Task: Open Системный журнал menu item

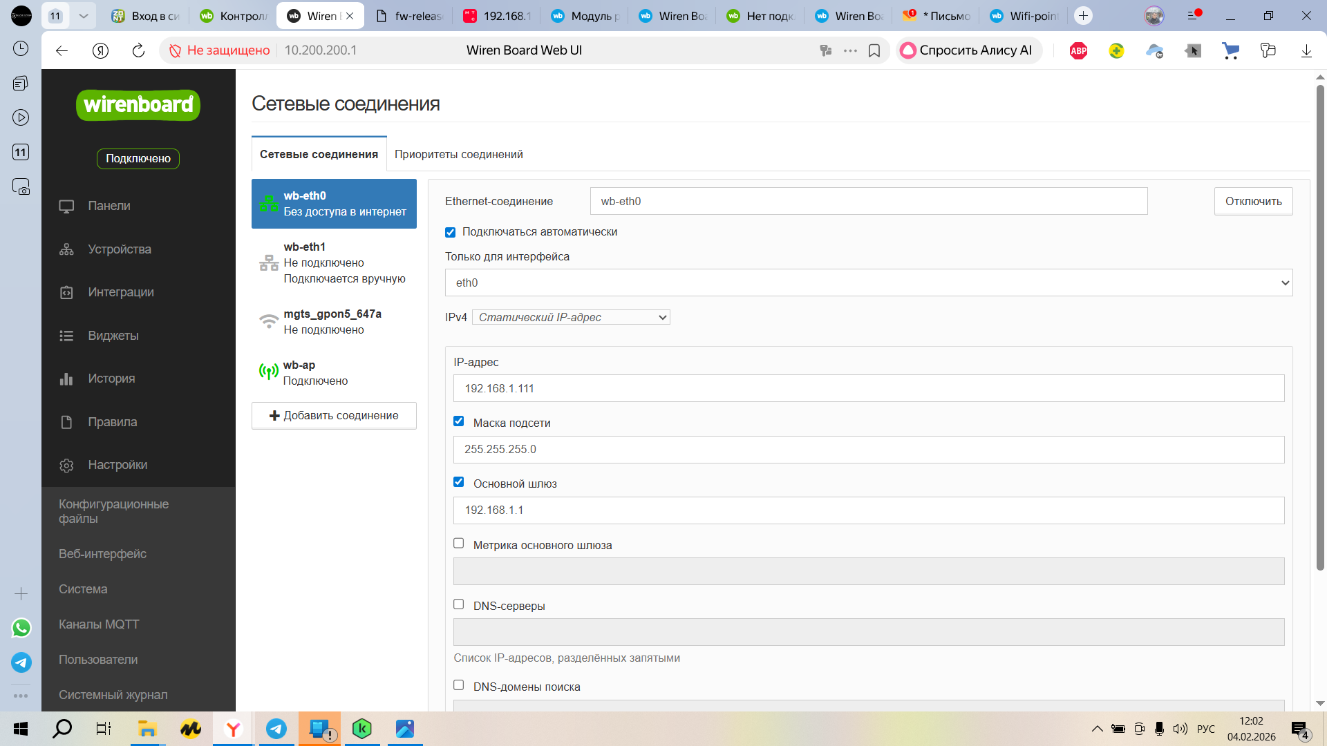Action: (x=113, y=695)
